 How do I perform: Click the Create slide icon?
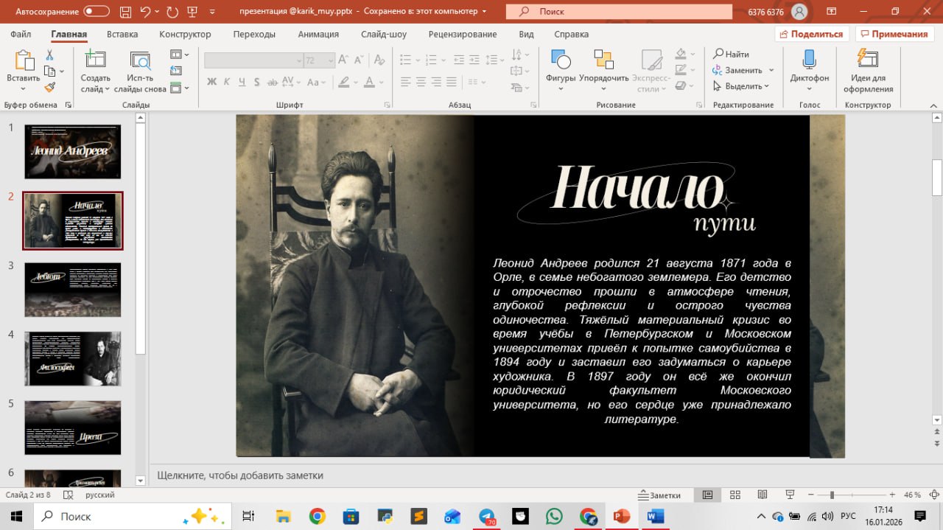coord(95,61)
